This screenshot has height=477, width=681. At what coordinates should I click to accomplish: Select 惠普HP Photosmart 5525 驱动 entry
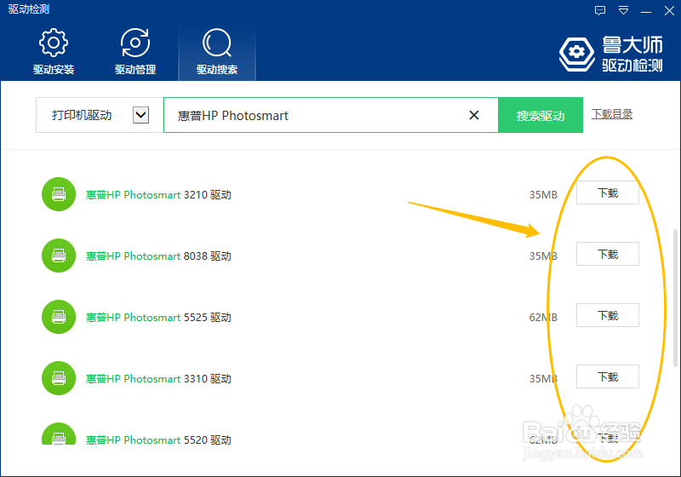(x=158, y=317)
